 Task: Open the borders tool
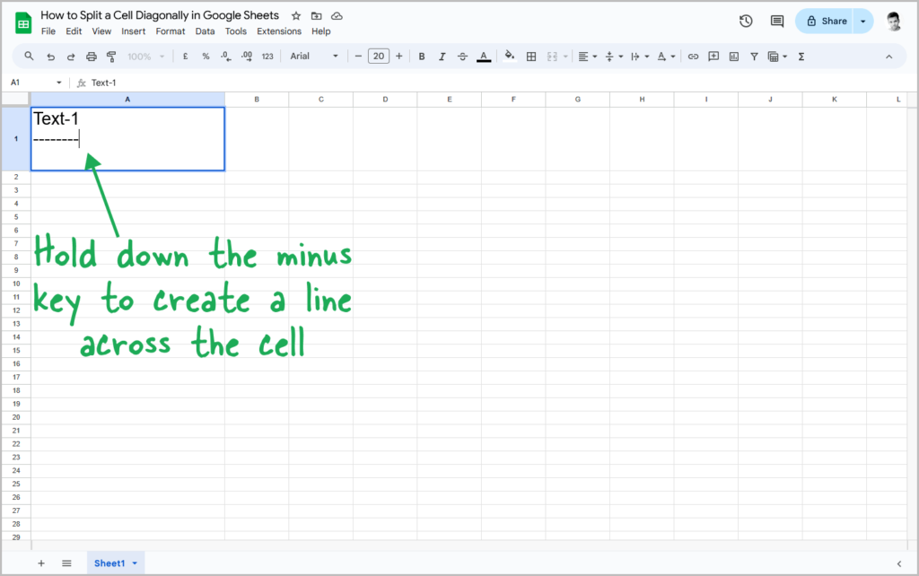pos(531,57)
